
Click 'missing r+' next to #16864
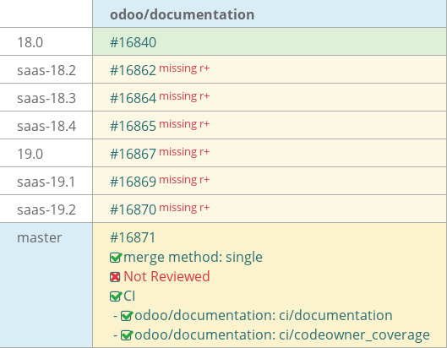click(184, 96)
